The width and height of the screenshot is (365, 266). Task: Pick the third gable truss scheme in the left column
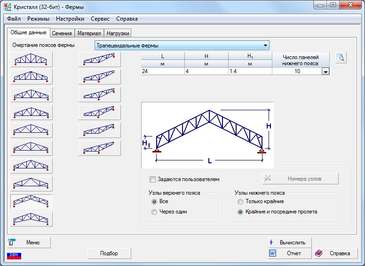pyautogui.click(x=32, y=95)
